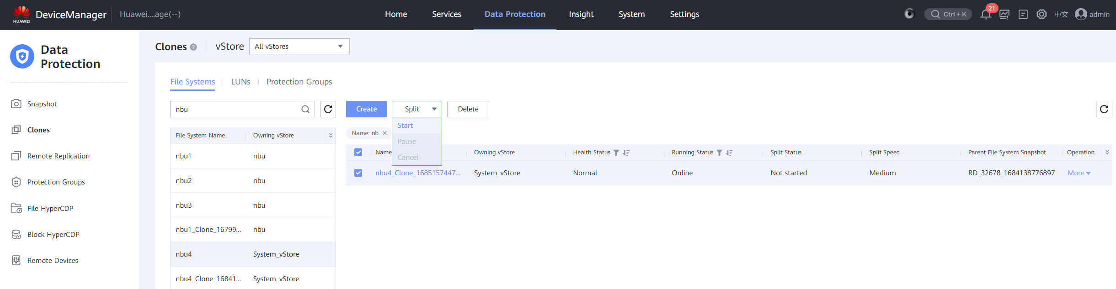The width and height of the screenshot is (1116, 289).
Task: Click the search magnifier in file system field
Action: [305, 109]
